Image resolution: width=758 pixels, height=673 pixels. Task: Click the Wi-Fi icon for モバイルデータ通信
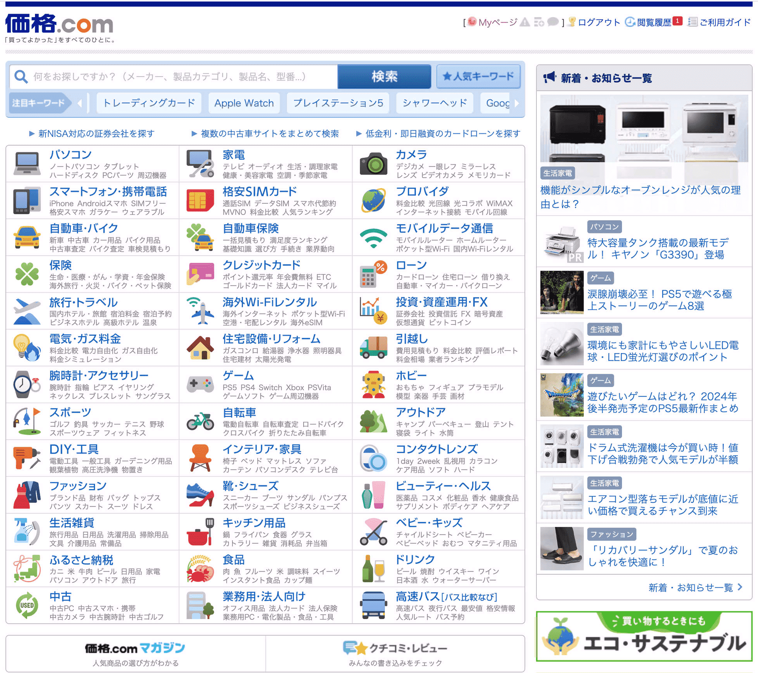[373, 237]
